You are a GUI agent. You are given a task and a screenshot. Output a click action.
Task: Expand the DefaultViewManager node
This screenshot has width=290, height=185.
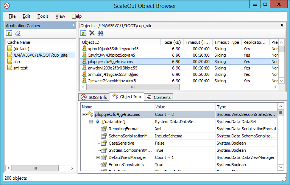pos(98,157)
